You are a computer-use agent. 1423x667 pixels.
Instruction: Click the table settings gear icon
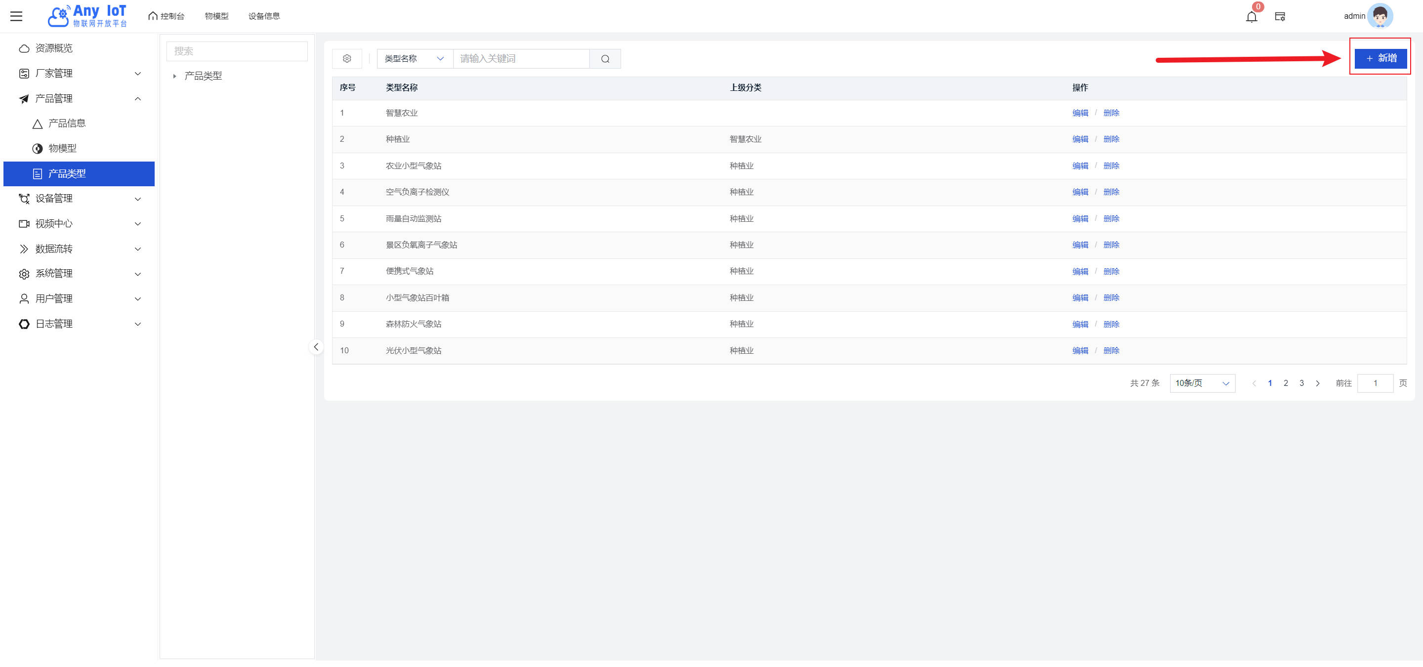(347, 58)
